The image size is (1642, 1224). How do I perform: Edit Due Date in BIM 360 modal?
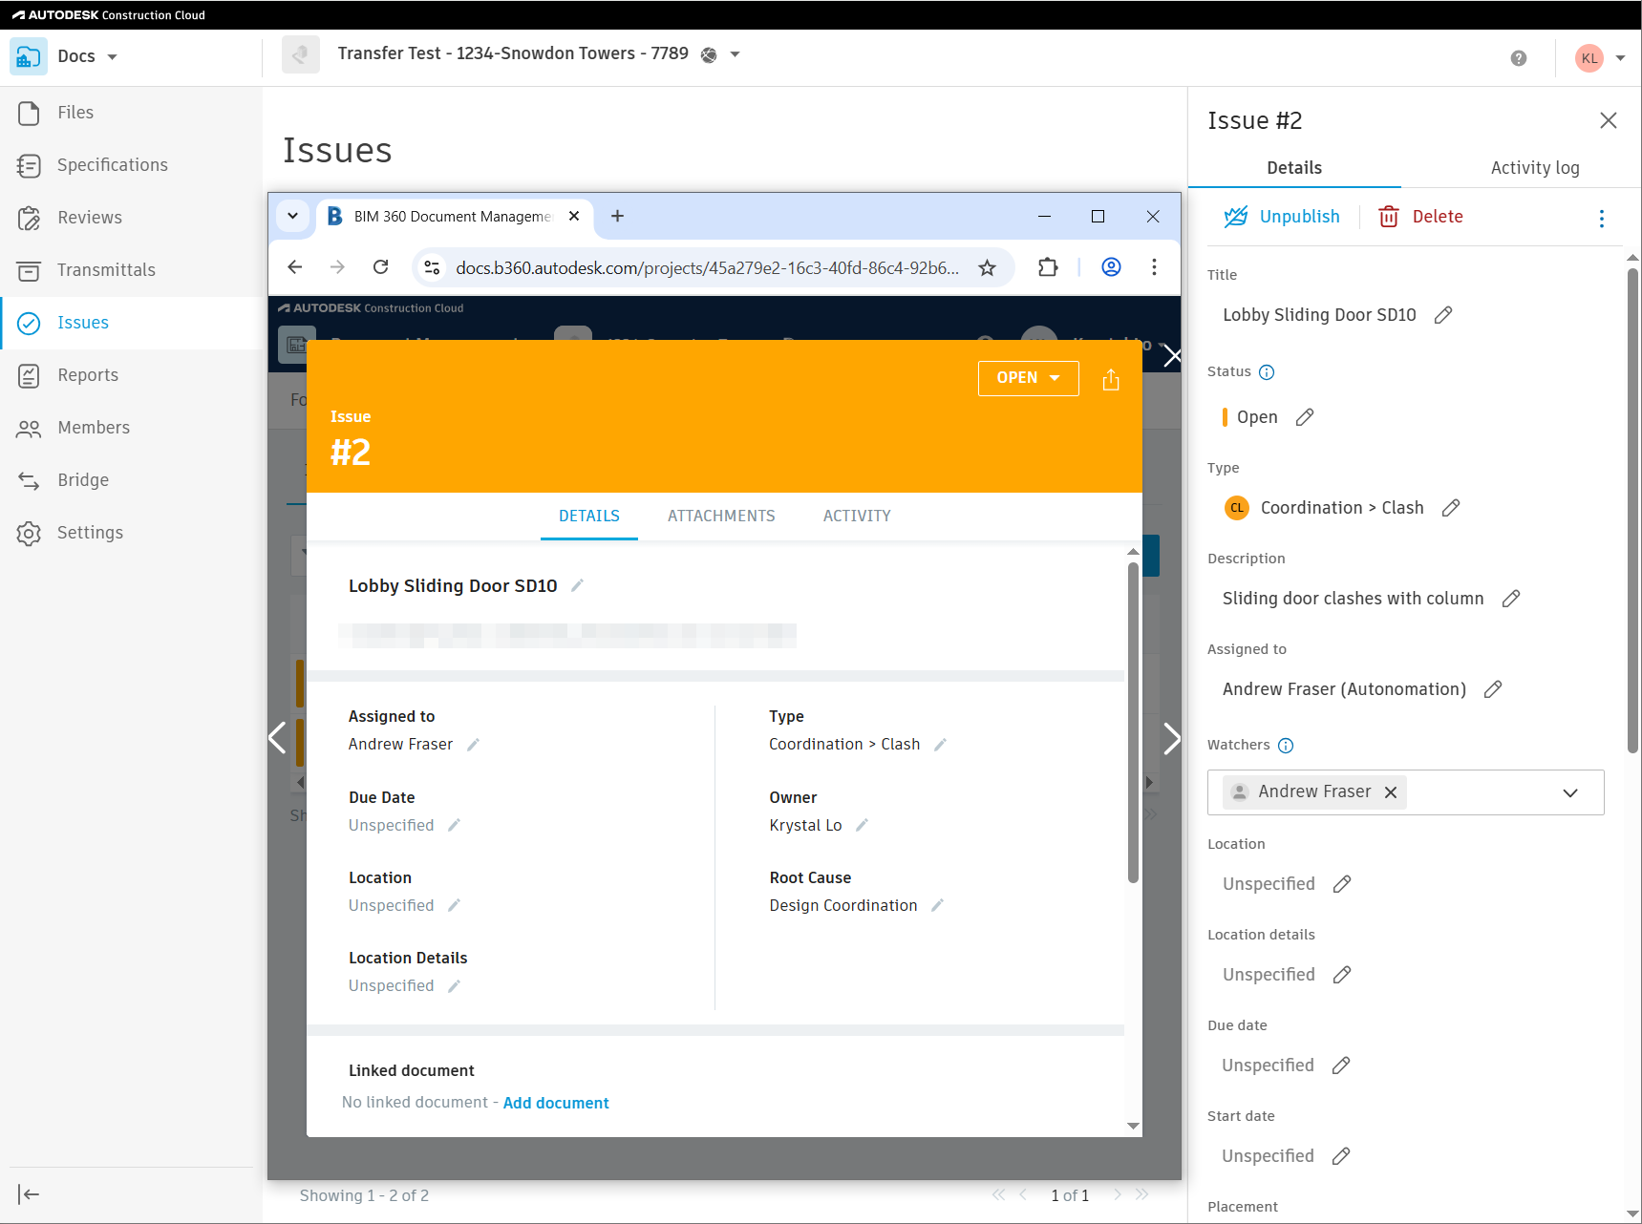click(454, 826)
